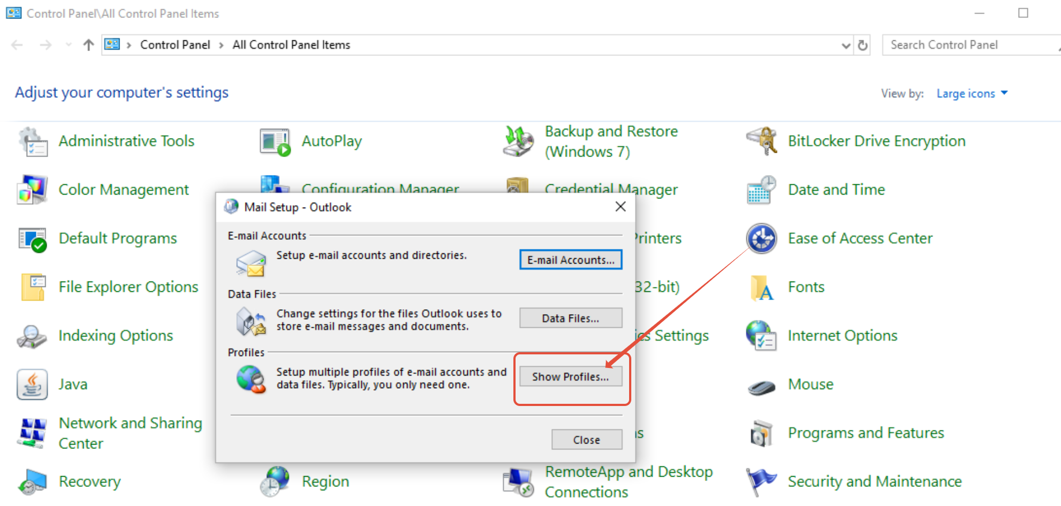
Task: Open Ease of Access Center link text
Action: click(x=860, y=239)
